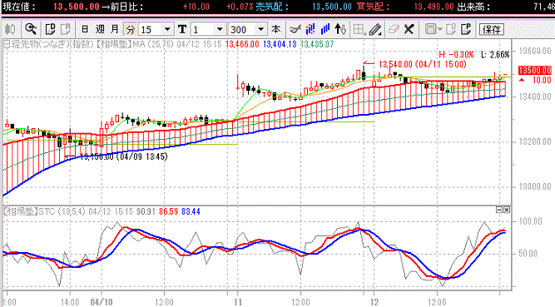The image size is (555, 307).
Task: Click the blue bar chart icon
Action: tap(325, 29)
